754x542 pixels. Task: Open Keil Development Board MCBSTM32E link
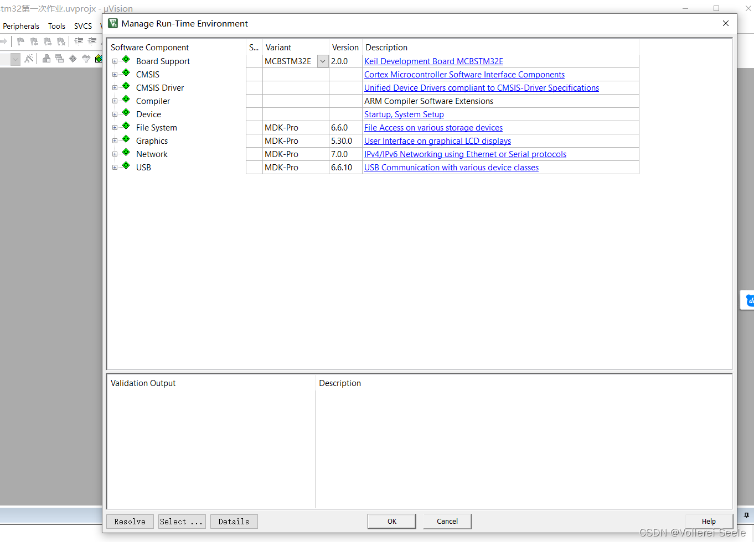tap(433, 61)
